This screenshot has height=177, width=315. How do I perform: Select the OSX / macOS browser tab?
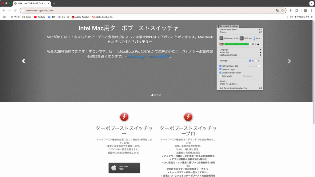pos(31,3)
